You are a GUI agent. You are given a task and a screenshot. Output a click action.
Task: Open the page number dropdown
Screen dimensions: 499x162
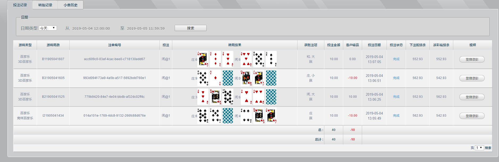[479, 148]
